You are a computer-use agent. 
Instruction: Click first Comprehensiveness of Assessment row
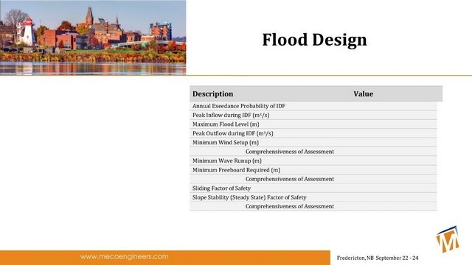pos(313,152)
